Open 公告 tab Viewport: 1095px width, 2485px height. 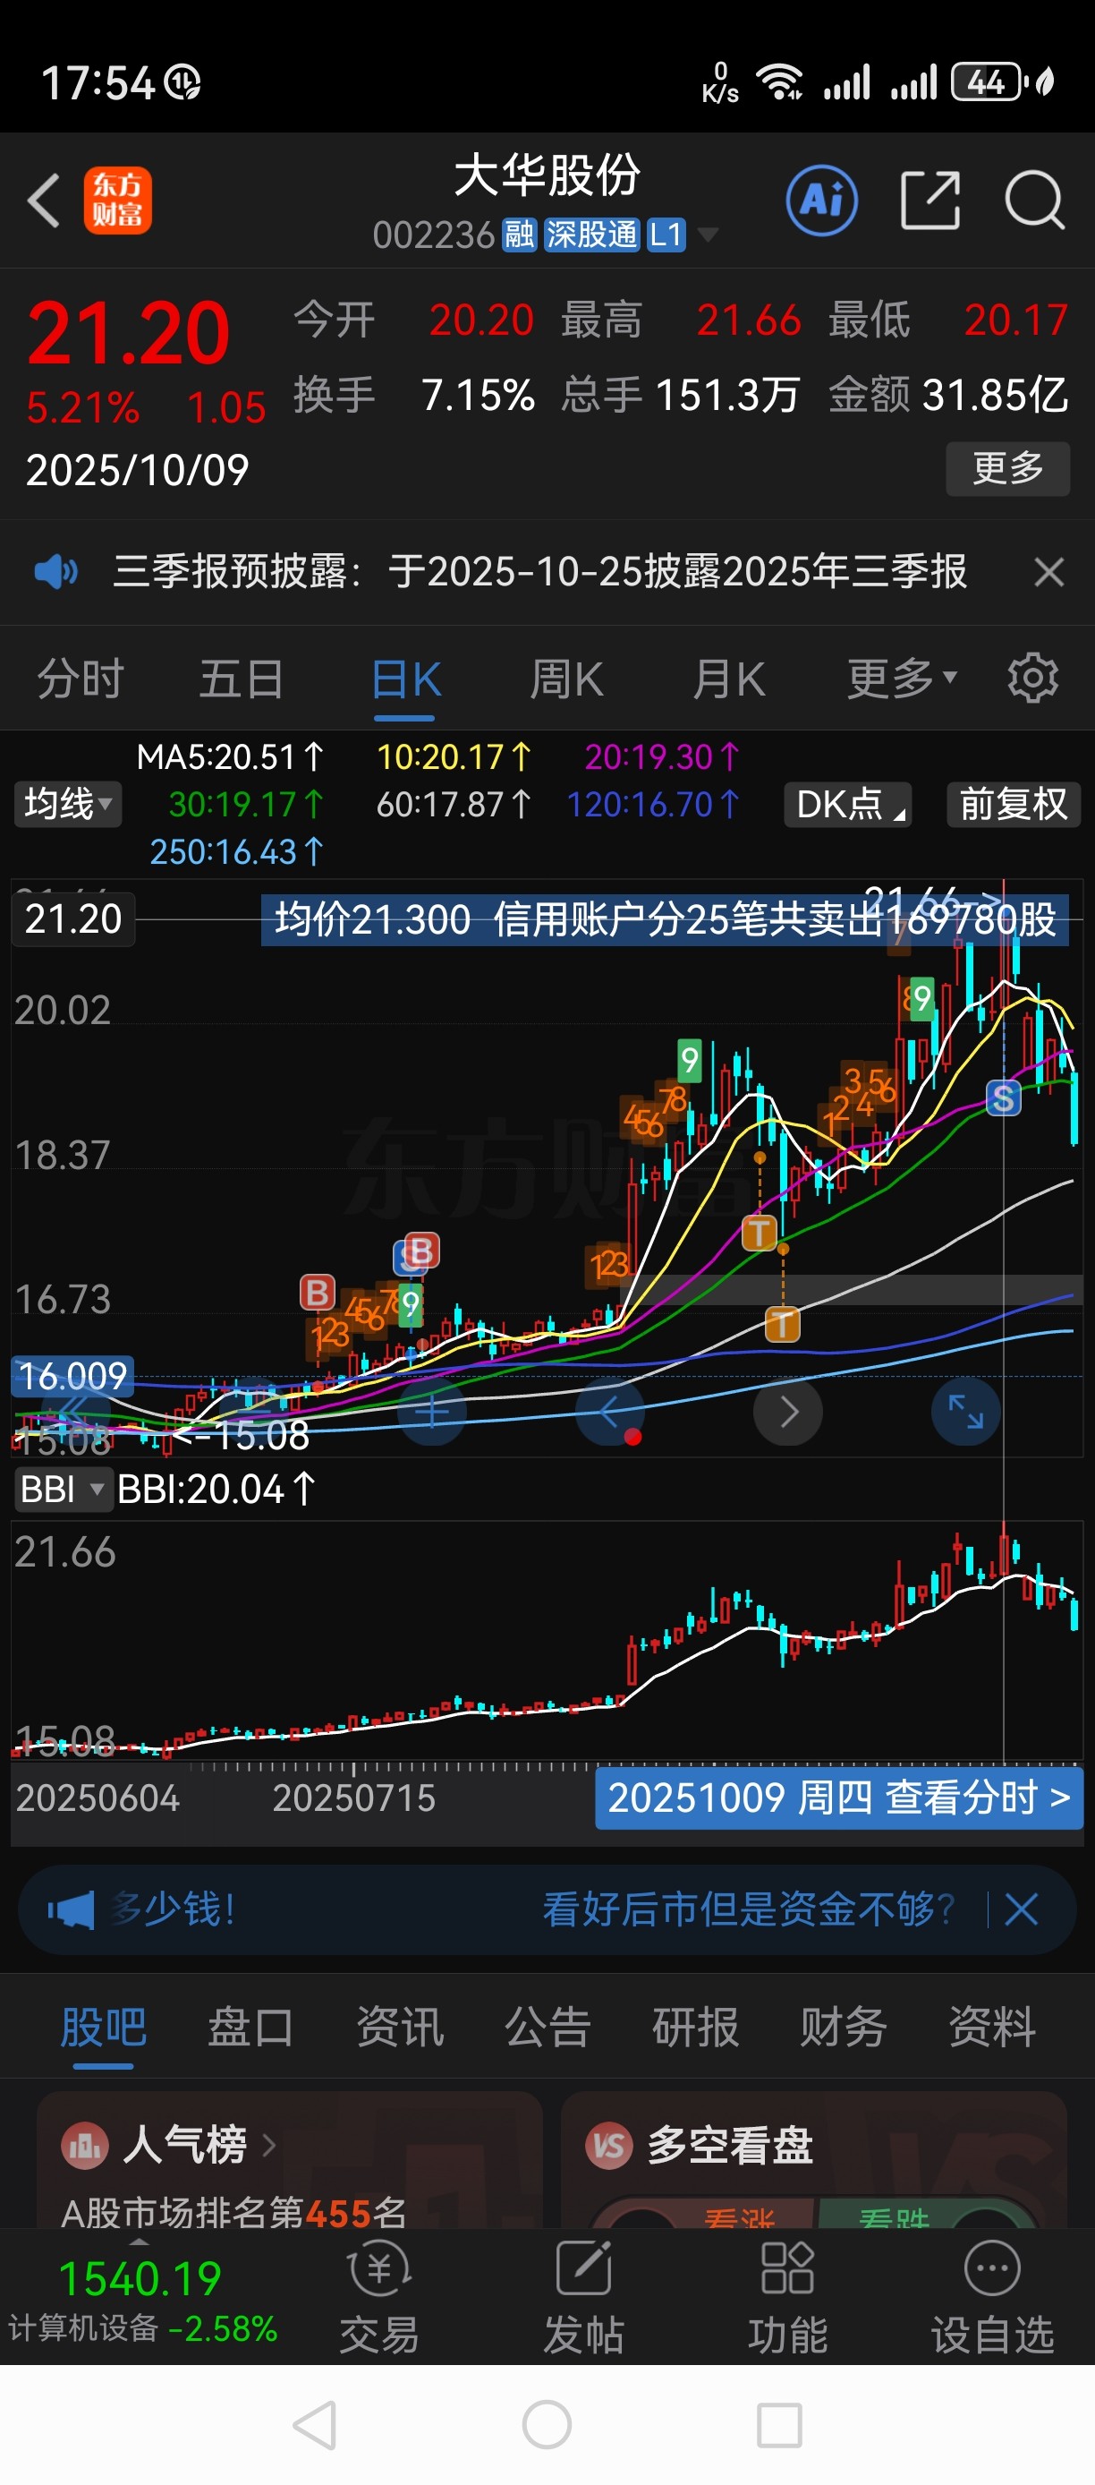(547, 2026)
